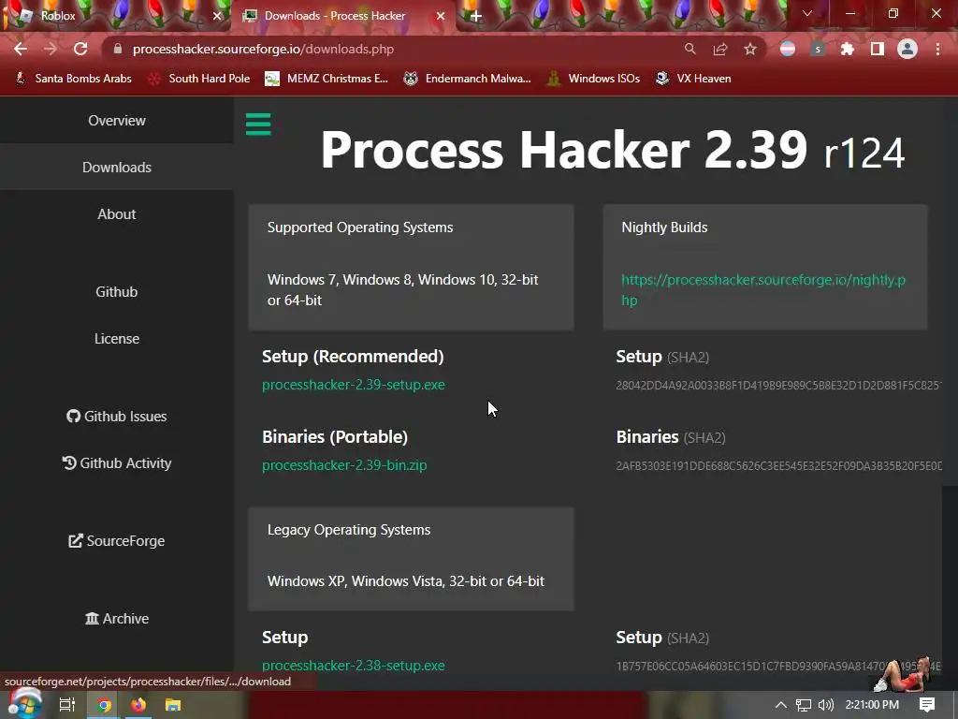Open the Archive sidebar link

coord(117,618)
